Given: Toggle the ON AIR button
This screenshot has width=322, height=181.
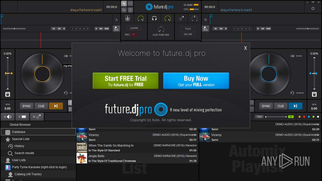Looking at the screenshot, I should 188,34.
